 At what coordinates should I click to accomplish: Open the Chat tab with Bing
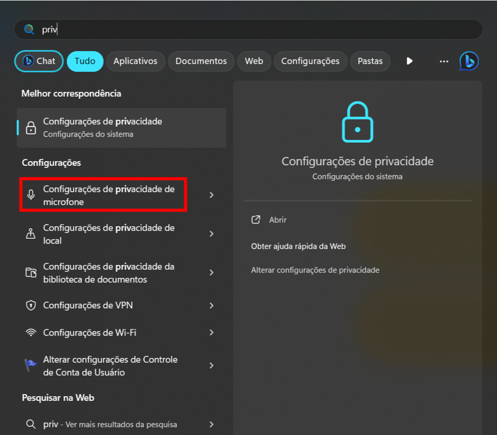tap(39, 61)
